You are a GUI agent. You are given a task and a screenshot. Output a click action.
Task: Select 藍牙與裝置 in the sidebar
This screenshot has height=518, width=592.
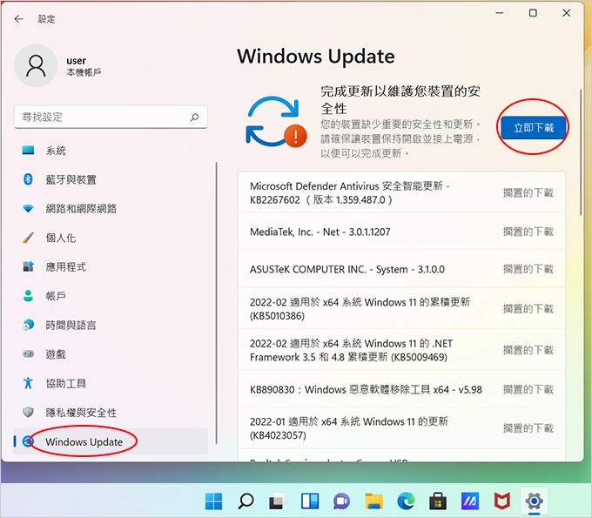click(111, 179)
